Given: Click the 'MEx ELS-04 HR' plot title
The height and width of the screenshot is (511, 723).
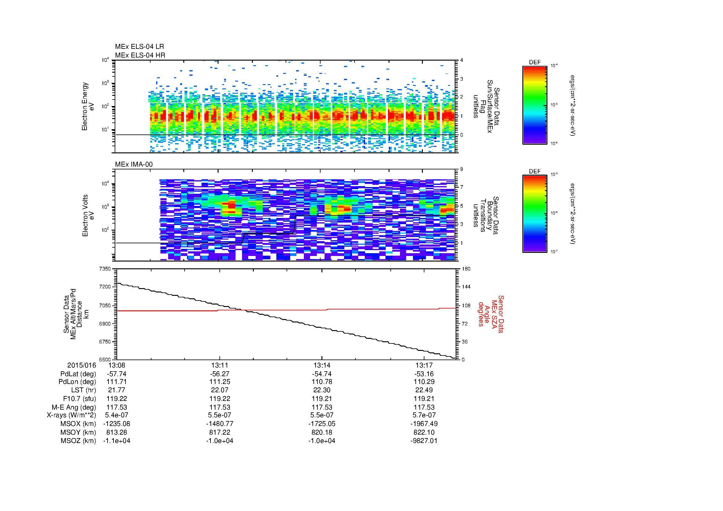Looking at the screenshot, I should pyautogui.click(x=140, y=55).
